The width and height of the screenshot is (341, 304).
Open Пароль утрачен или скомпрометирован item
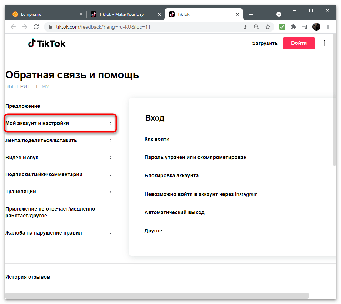point(196,157)
